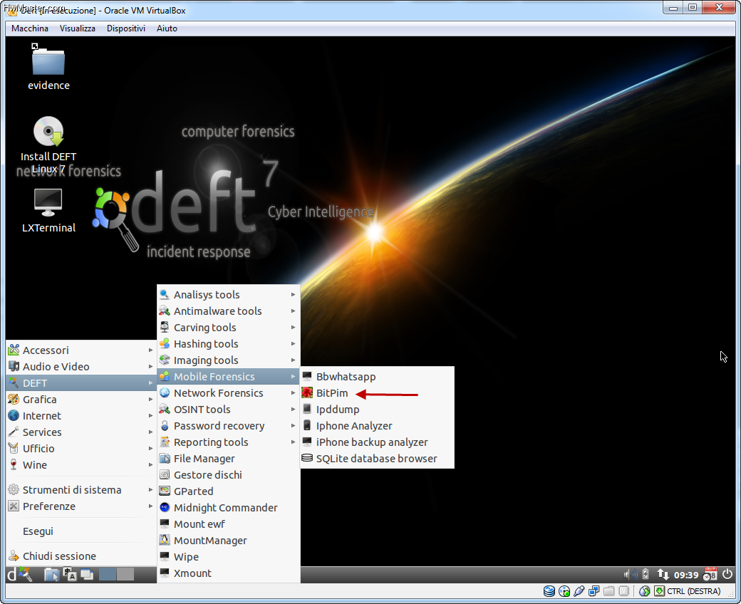
Task: Launch MountManager from the menu
Action: [x=229, y=541]
